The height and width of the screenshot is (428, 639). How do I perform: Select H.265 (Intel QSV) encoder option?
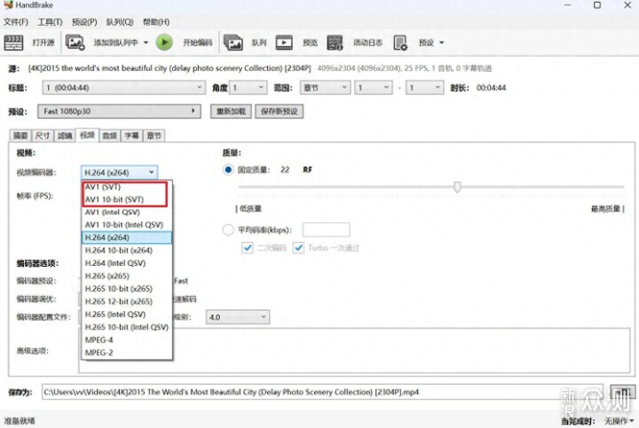tap(127, 314)
